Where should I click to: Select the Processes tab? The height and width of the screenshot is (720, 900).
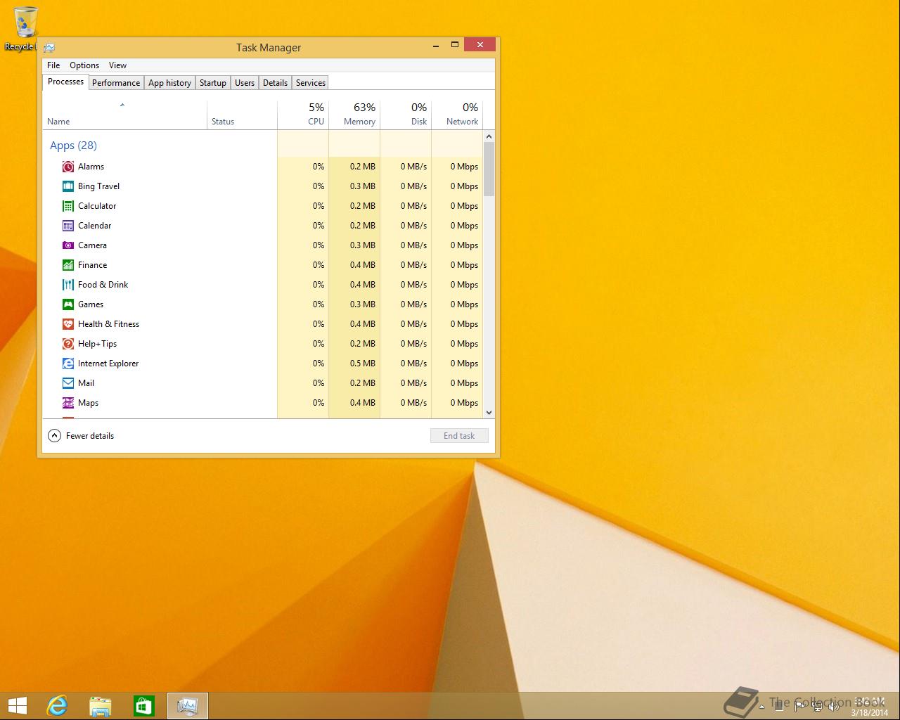pos(65,82)
